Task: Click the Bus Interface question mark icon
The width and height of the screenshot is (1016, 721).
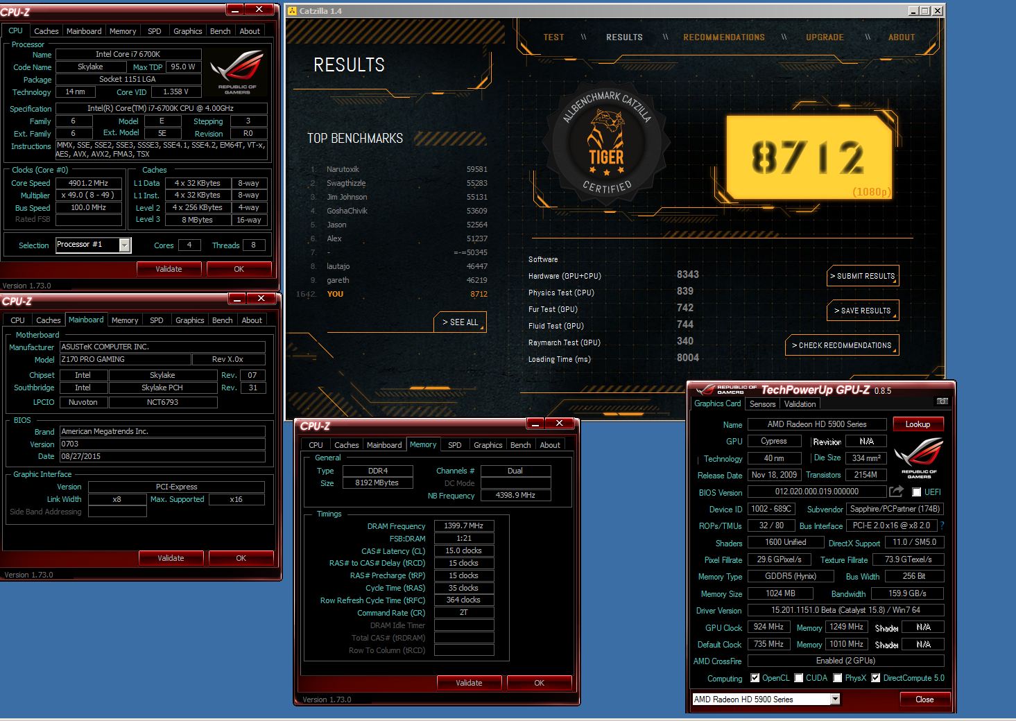Action: tap(942, 525)
